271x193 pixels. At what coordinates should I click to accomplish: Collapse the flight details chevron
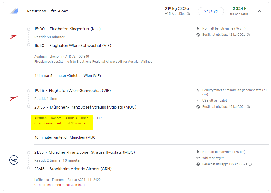pyautogui.click(x=259, y=11)
